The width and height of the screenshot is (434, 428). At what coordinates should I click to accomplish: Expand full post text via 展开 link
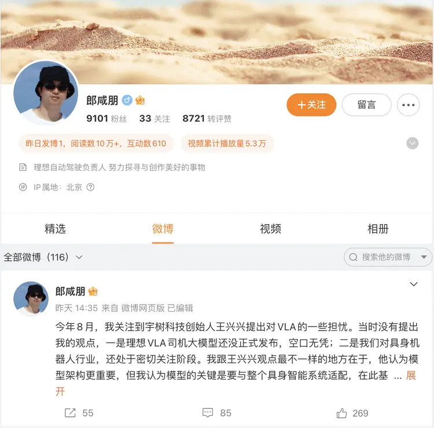tap(411, 376)
